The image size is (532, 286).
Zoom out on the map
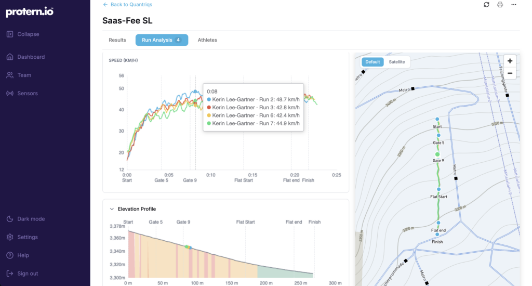coord(510,73)
